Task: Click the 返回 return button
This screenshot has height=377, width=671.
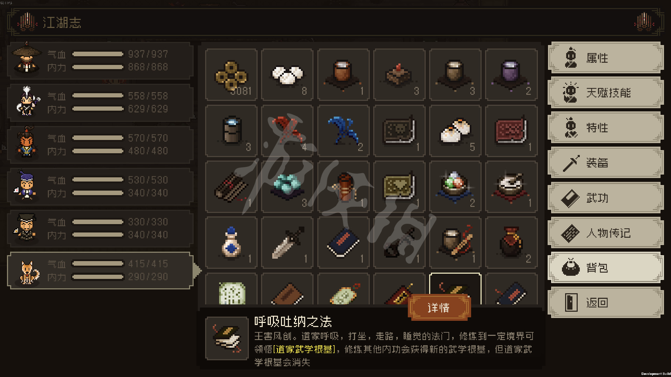Action: click(x=606, y=303)
